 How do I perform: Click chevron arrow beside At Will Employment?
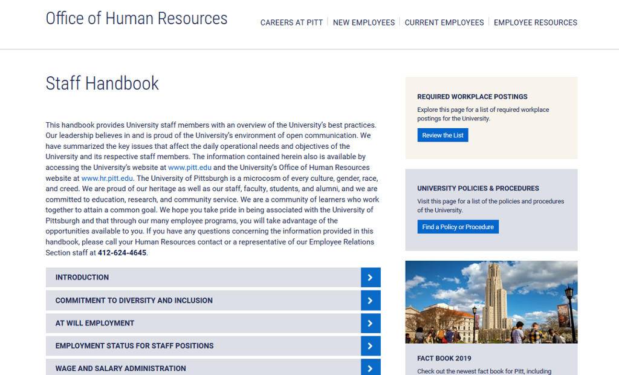pyautogui.click(x=370, y=323)
